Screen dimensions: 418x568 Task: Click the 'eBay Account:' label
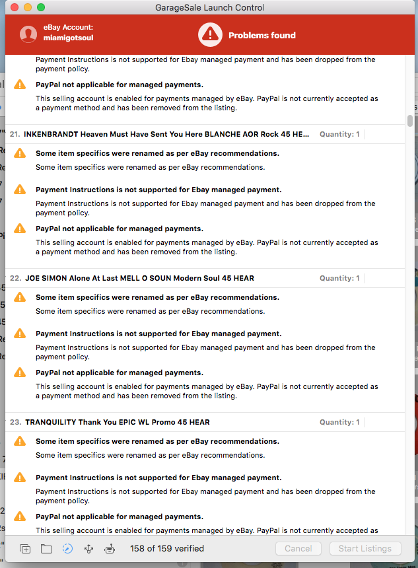(68, 27)
